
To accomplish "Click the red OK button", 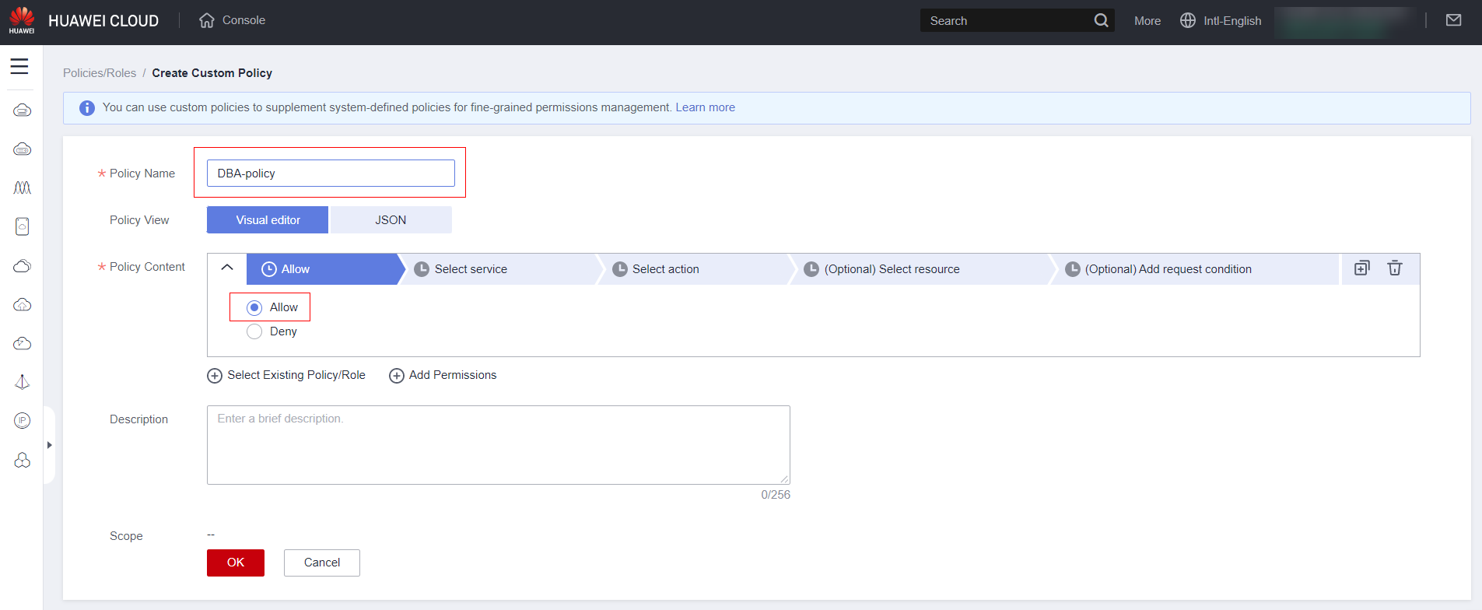I will click(235, 563).
